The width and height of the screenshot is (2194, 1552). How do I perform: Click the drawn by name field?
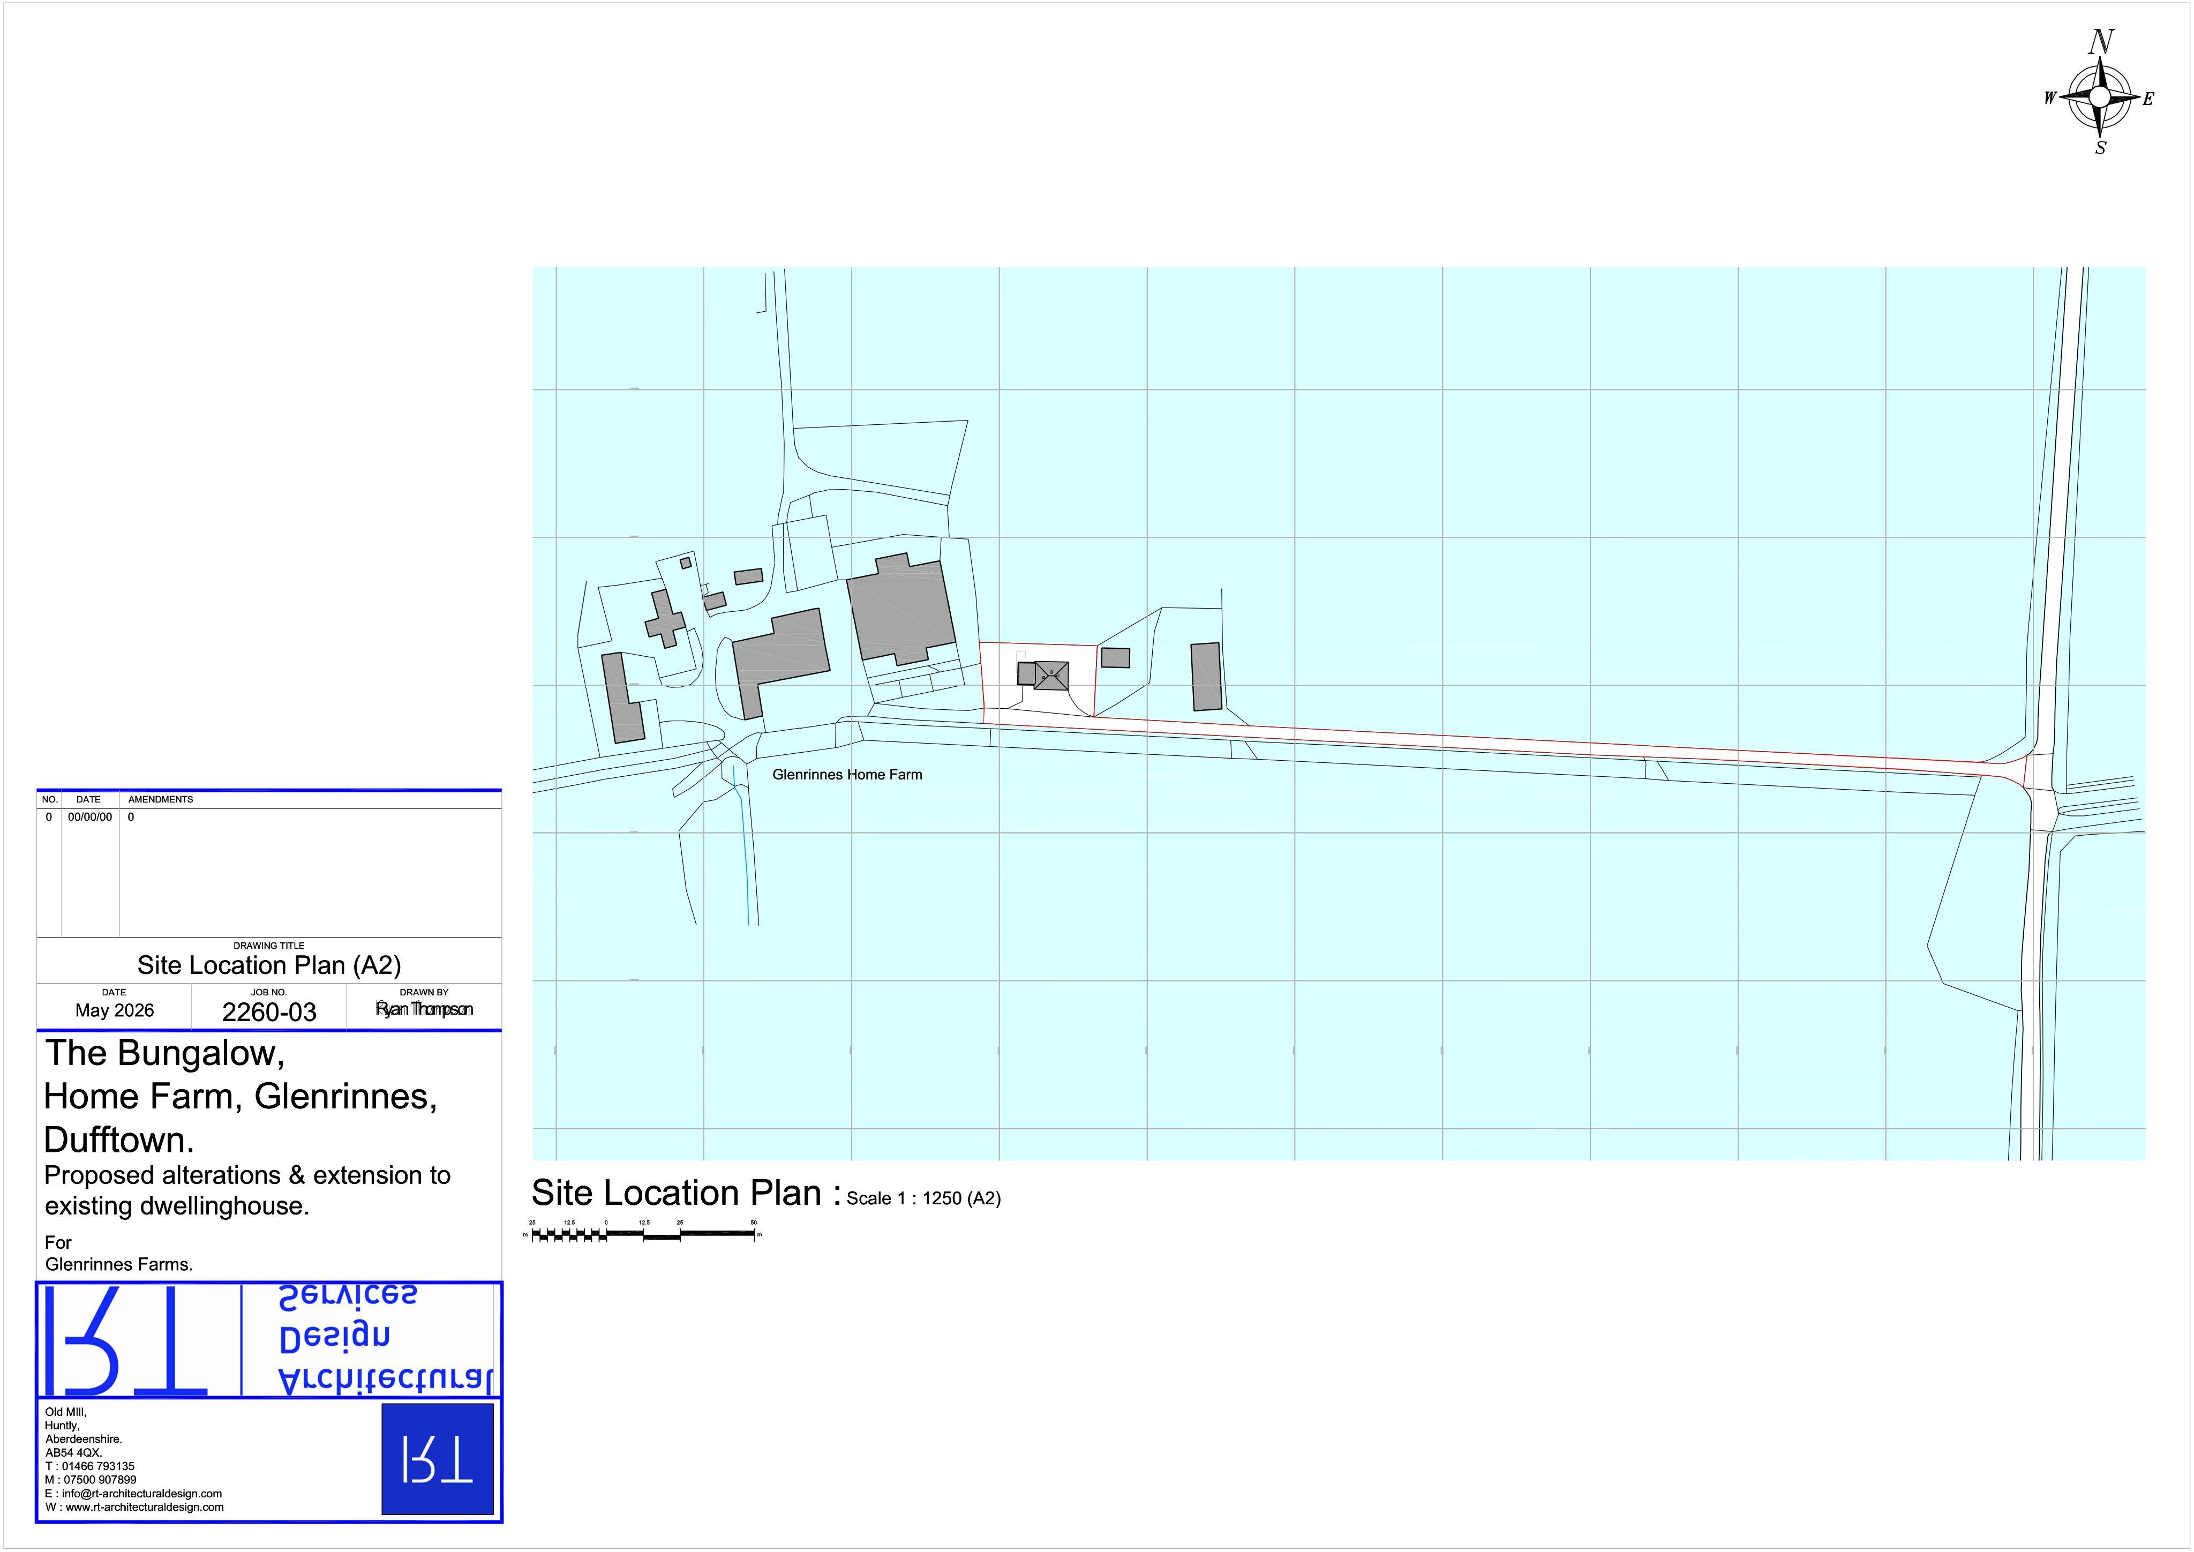point(423,1009)
